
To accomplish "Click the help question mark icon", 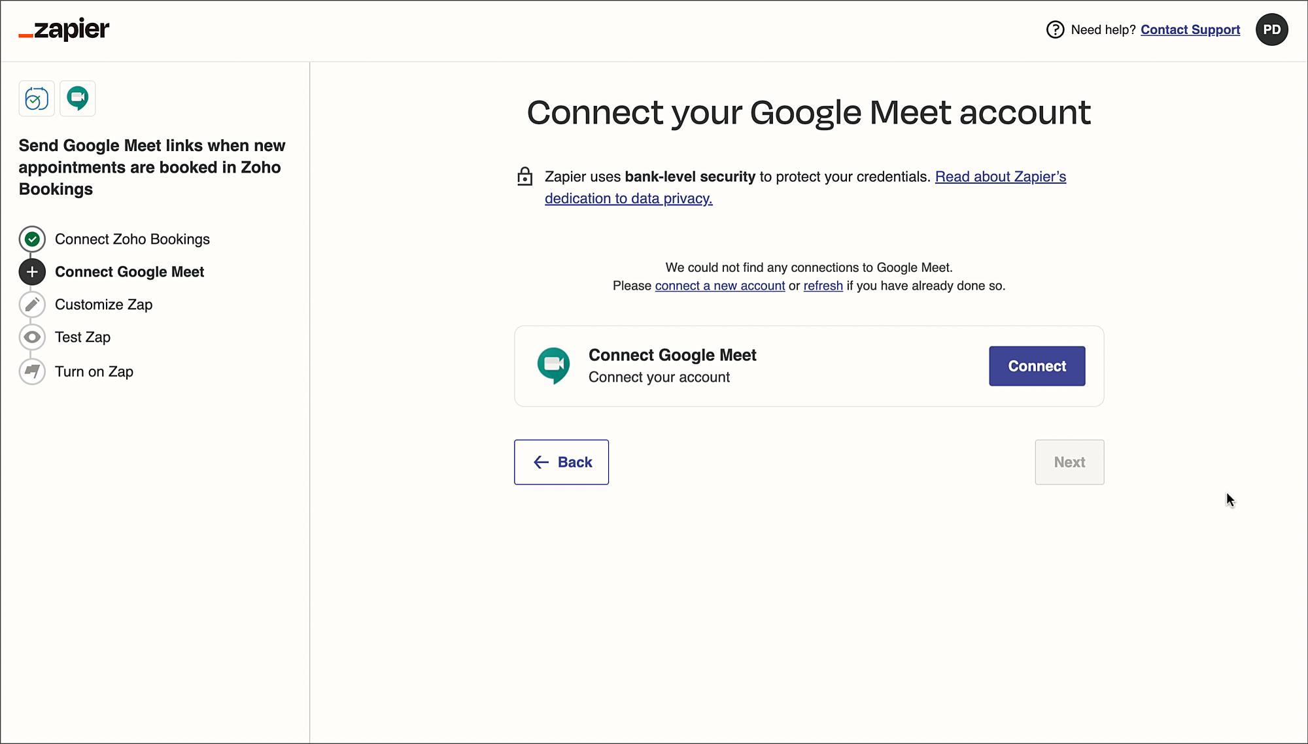I will [x=1055, y=29].
